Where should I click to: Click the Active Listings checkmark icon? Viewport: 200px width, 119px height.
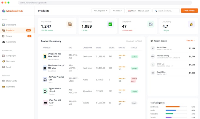tap(110, 24)
